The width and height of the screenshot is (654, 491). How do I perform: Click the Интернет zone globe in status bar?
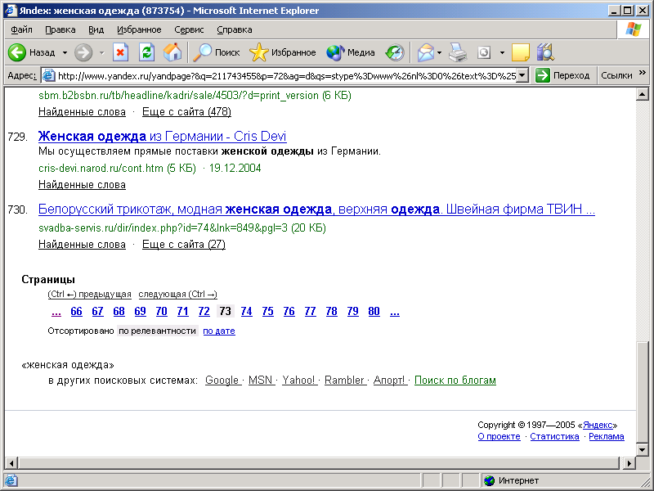point(489,480)
